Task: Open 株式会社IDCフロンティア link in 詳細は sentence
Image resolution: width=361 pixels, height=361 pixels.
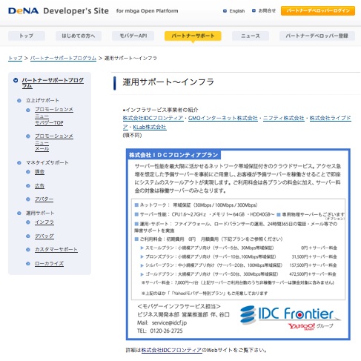Action: [x=171, y=350]
